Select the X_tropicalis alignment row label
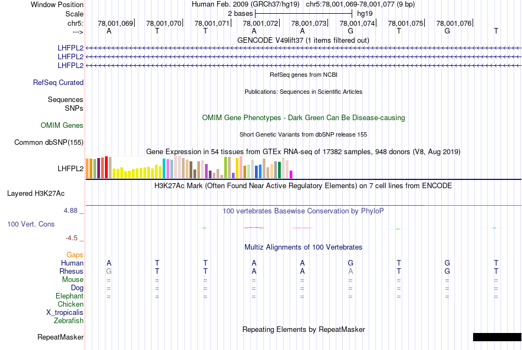522x350 pixels. click(x=65, y=313)
